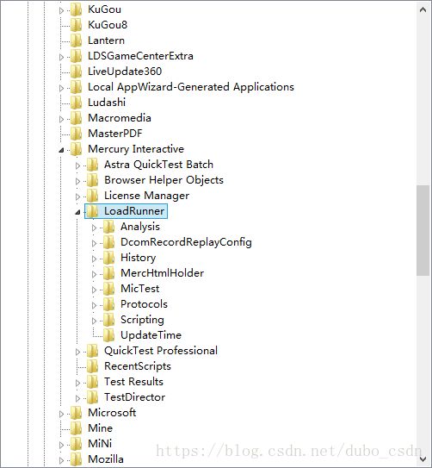Screen dimensions: 432x468
Task: Click the MasterPDF folder icon
Action: pos(77,134)
